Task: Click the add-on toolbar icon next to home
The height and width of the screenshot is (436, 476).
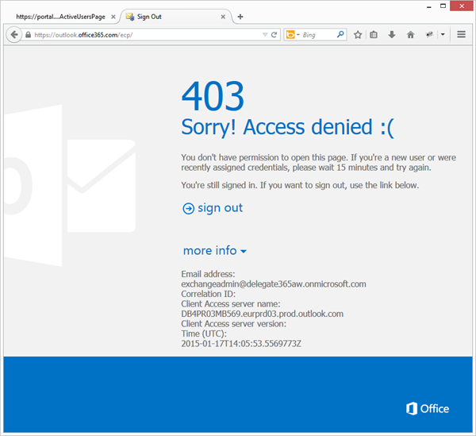Action: pos(429,35)
